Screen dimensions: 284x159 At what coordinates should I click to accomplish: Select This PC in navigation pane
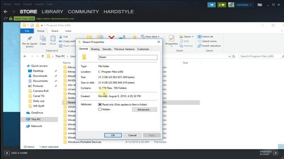(36, 119)
